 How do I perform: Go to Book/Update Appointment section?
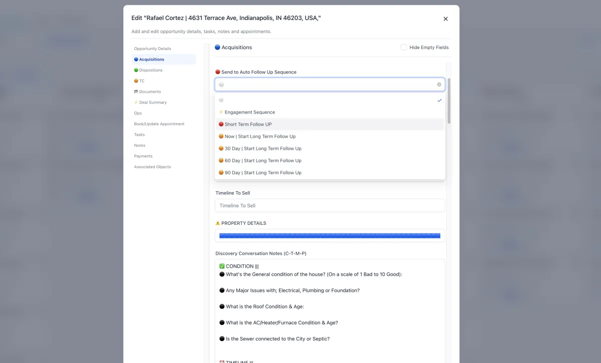tap(159, 124)
